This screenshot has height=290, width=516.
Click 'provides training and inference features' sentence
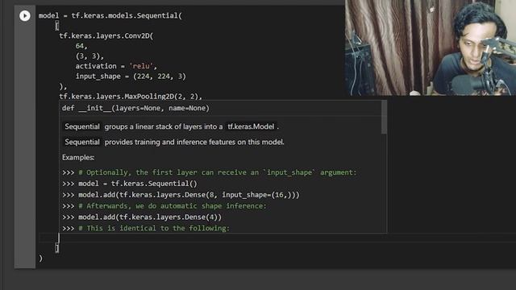194,142
